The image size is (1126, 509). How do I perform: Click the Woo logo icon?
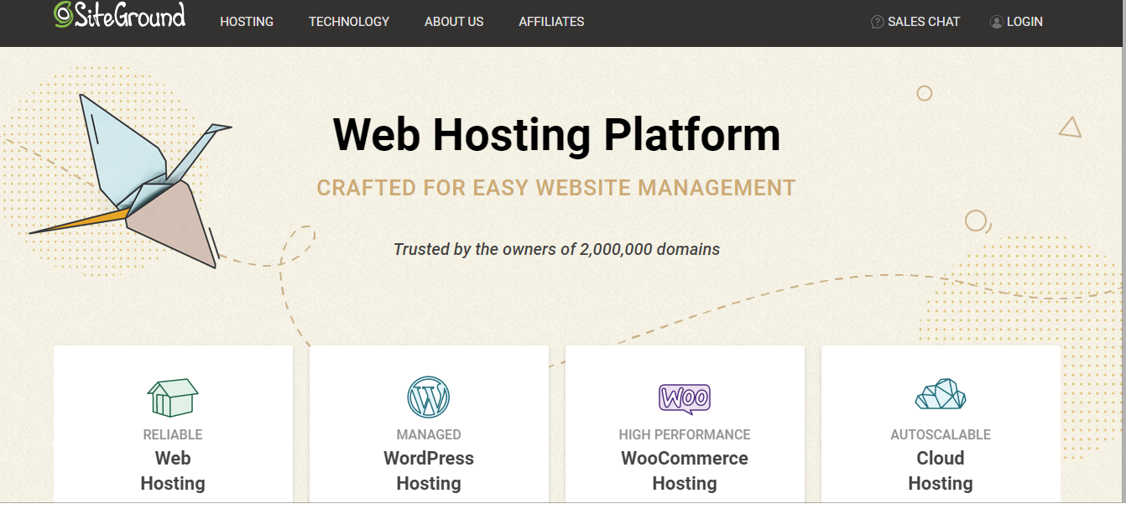coord(685,397)
